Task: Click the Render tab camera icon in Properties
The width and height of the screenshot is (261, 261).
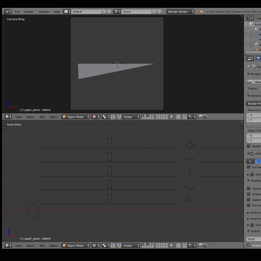Action: click(x=258, y=59)
